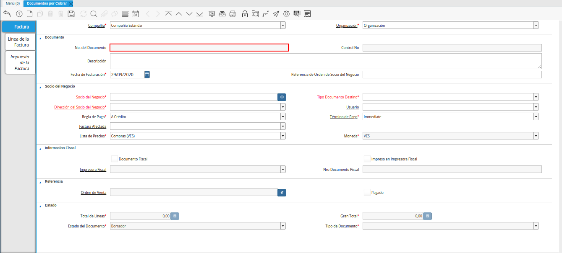Open the process gear icon in the toolbar
This screenshot has width=562, height=253.
(286, 14)
